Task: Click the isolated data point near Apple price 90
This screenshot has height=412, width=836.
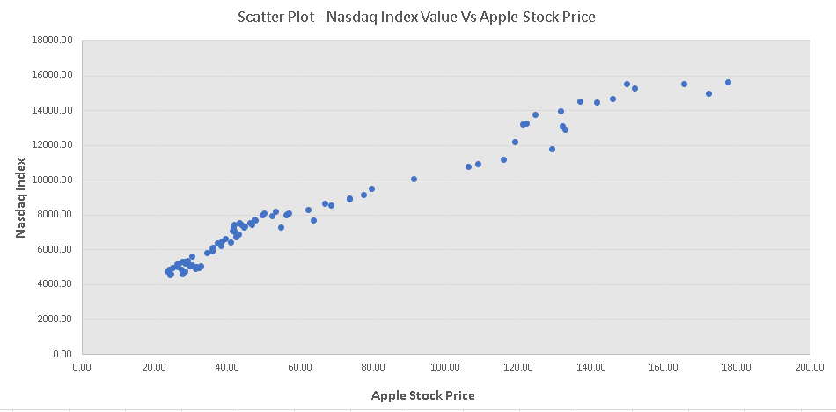Action: tap(414, 179)
